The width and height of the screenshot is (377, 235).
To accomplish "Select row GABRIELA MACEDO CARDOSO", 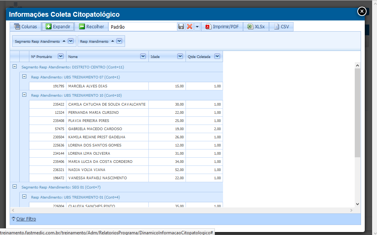I will tap(126, 129).
